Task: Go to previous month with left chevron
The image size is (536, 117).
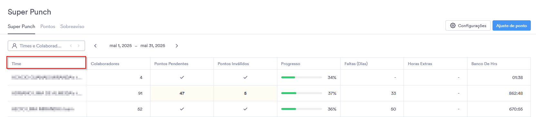Action: click(95, 46)
